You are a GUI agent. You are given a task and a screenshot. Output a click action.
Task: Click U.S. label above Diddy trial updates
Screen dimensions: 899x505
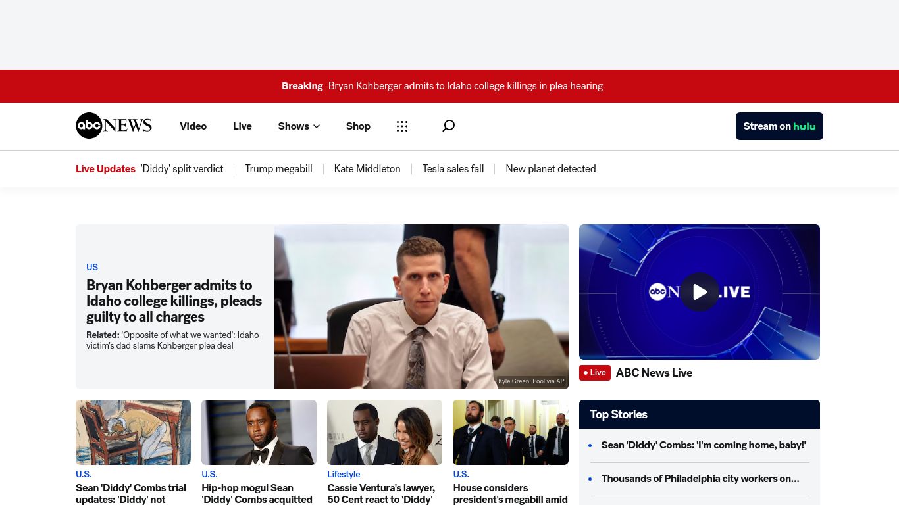tap(84, 474)
